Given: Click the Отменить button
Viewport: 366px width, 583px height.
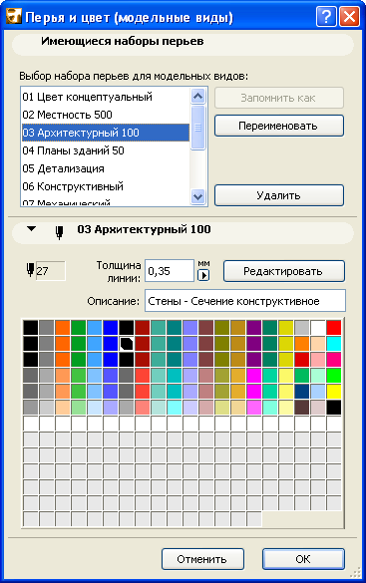Looking at the screenshot, I should (x=202, y=559).
